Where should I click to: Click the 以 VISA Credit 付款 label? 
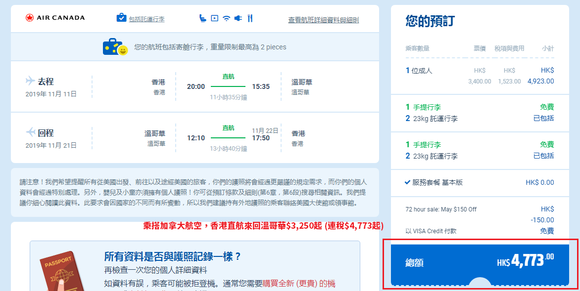tap(431, 231)
